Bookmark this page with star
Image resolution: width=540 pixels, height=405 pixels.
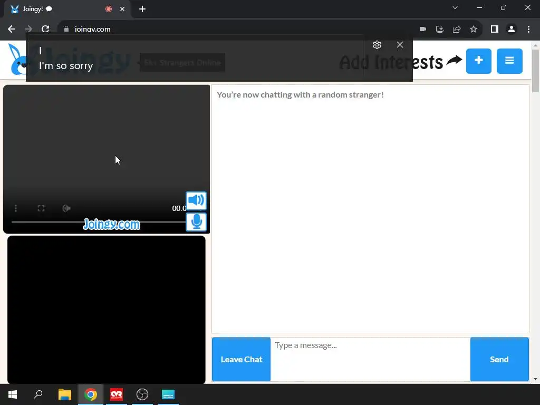(474, 30)
